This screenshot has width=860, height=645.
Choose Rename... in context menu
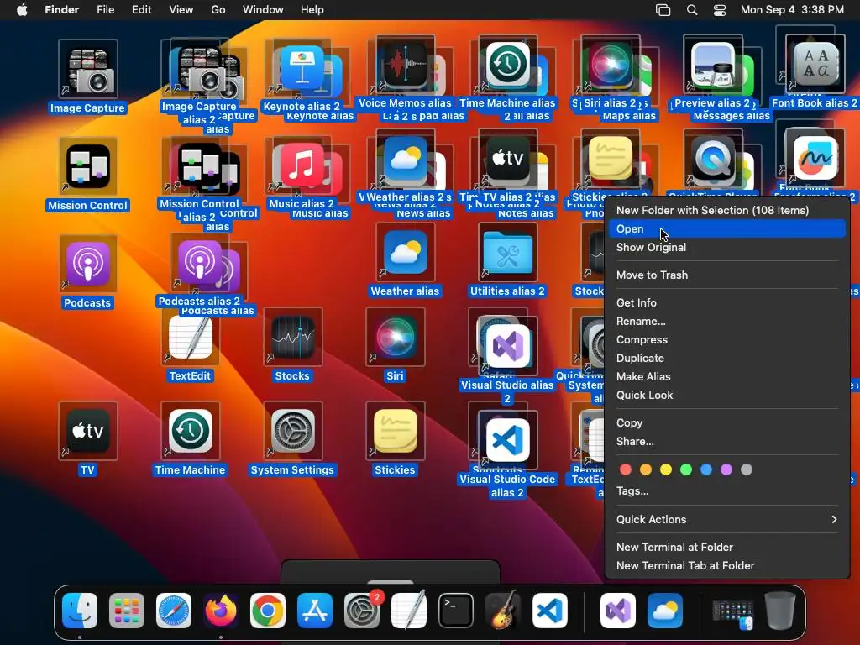(x=726, y=322)
